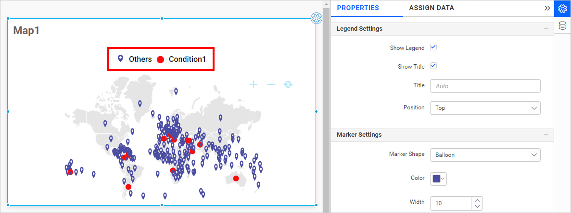
Task: Click the map zoom out minus icon
Action: tap(270, 84)
